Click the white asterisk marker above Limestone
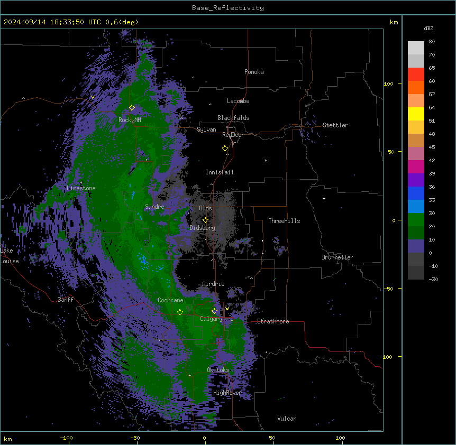This screenshot has width=456, height=445. point(81,183)
